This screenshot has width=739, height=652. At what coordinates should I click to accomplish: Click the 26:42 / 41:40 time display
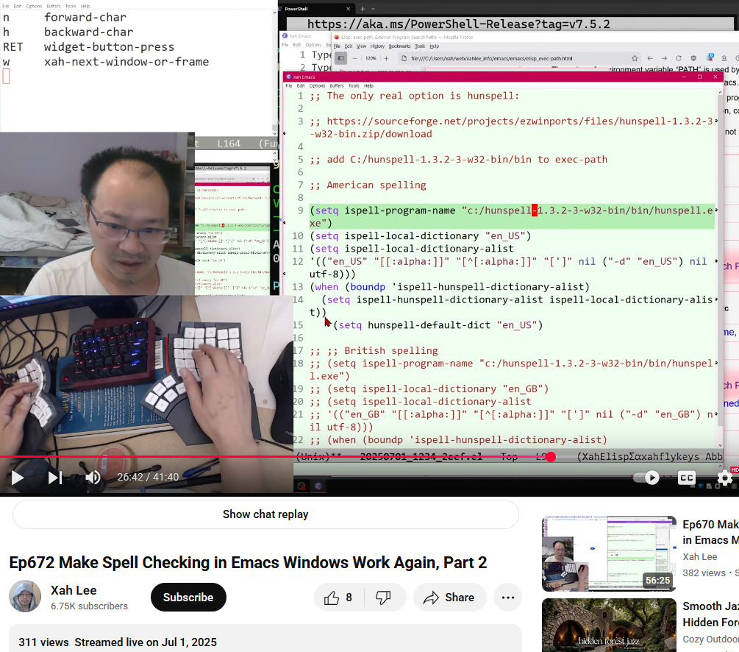tap(148, 478)
